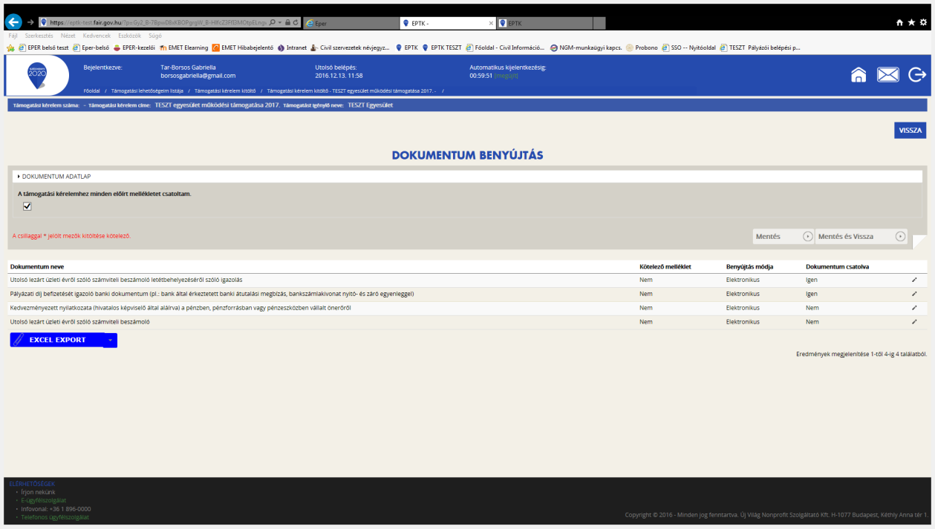The width and height of the screenshot is (935, 529).
Task: Edit the 'Utolsó lezárt üzleti évről szóló számviteli beszámoló' row pencil
Action: pos(914,322)
